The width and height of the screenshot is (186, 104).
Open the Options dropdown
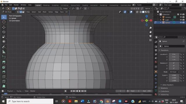[149, 8]
